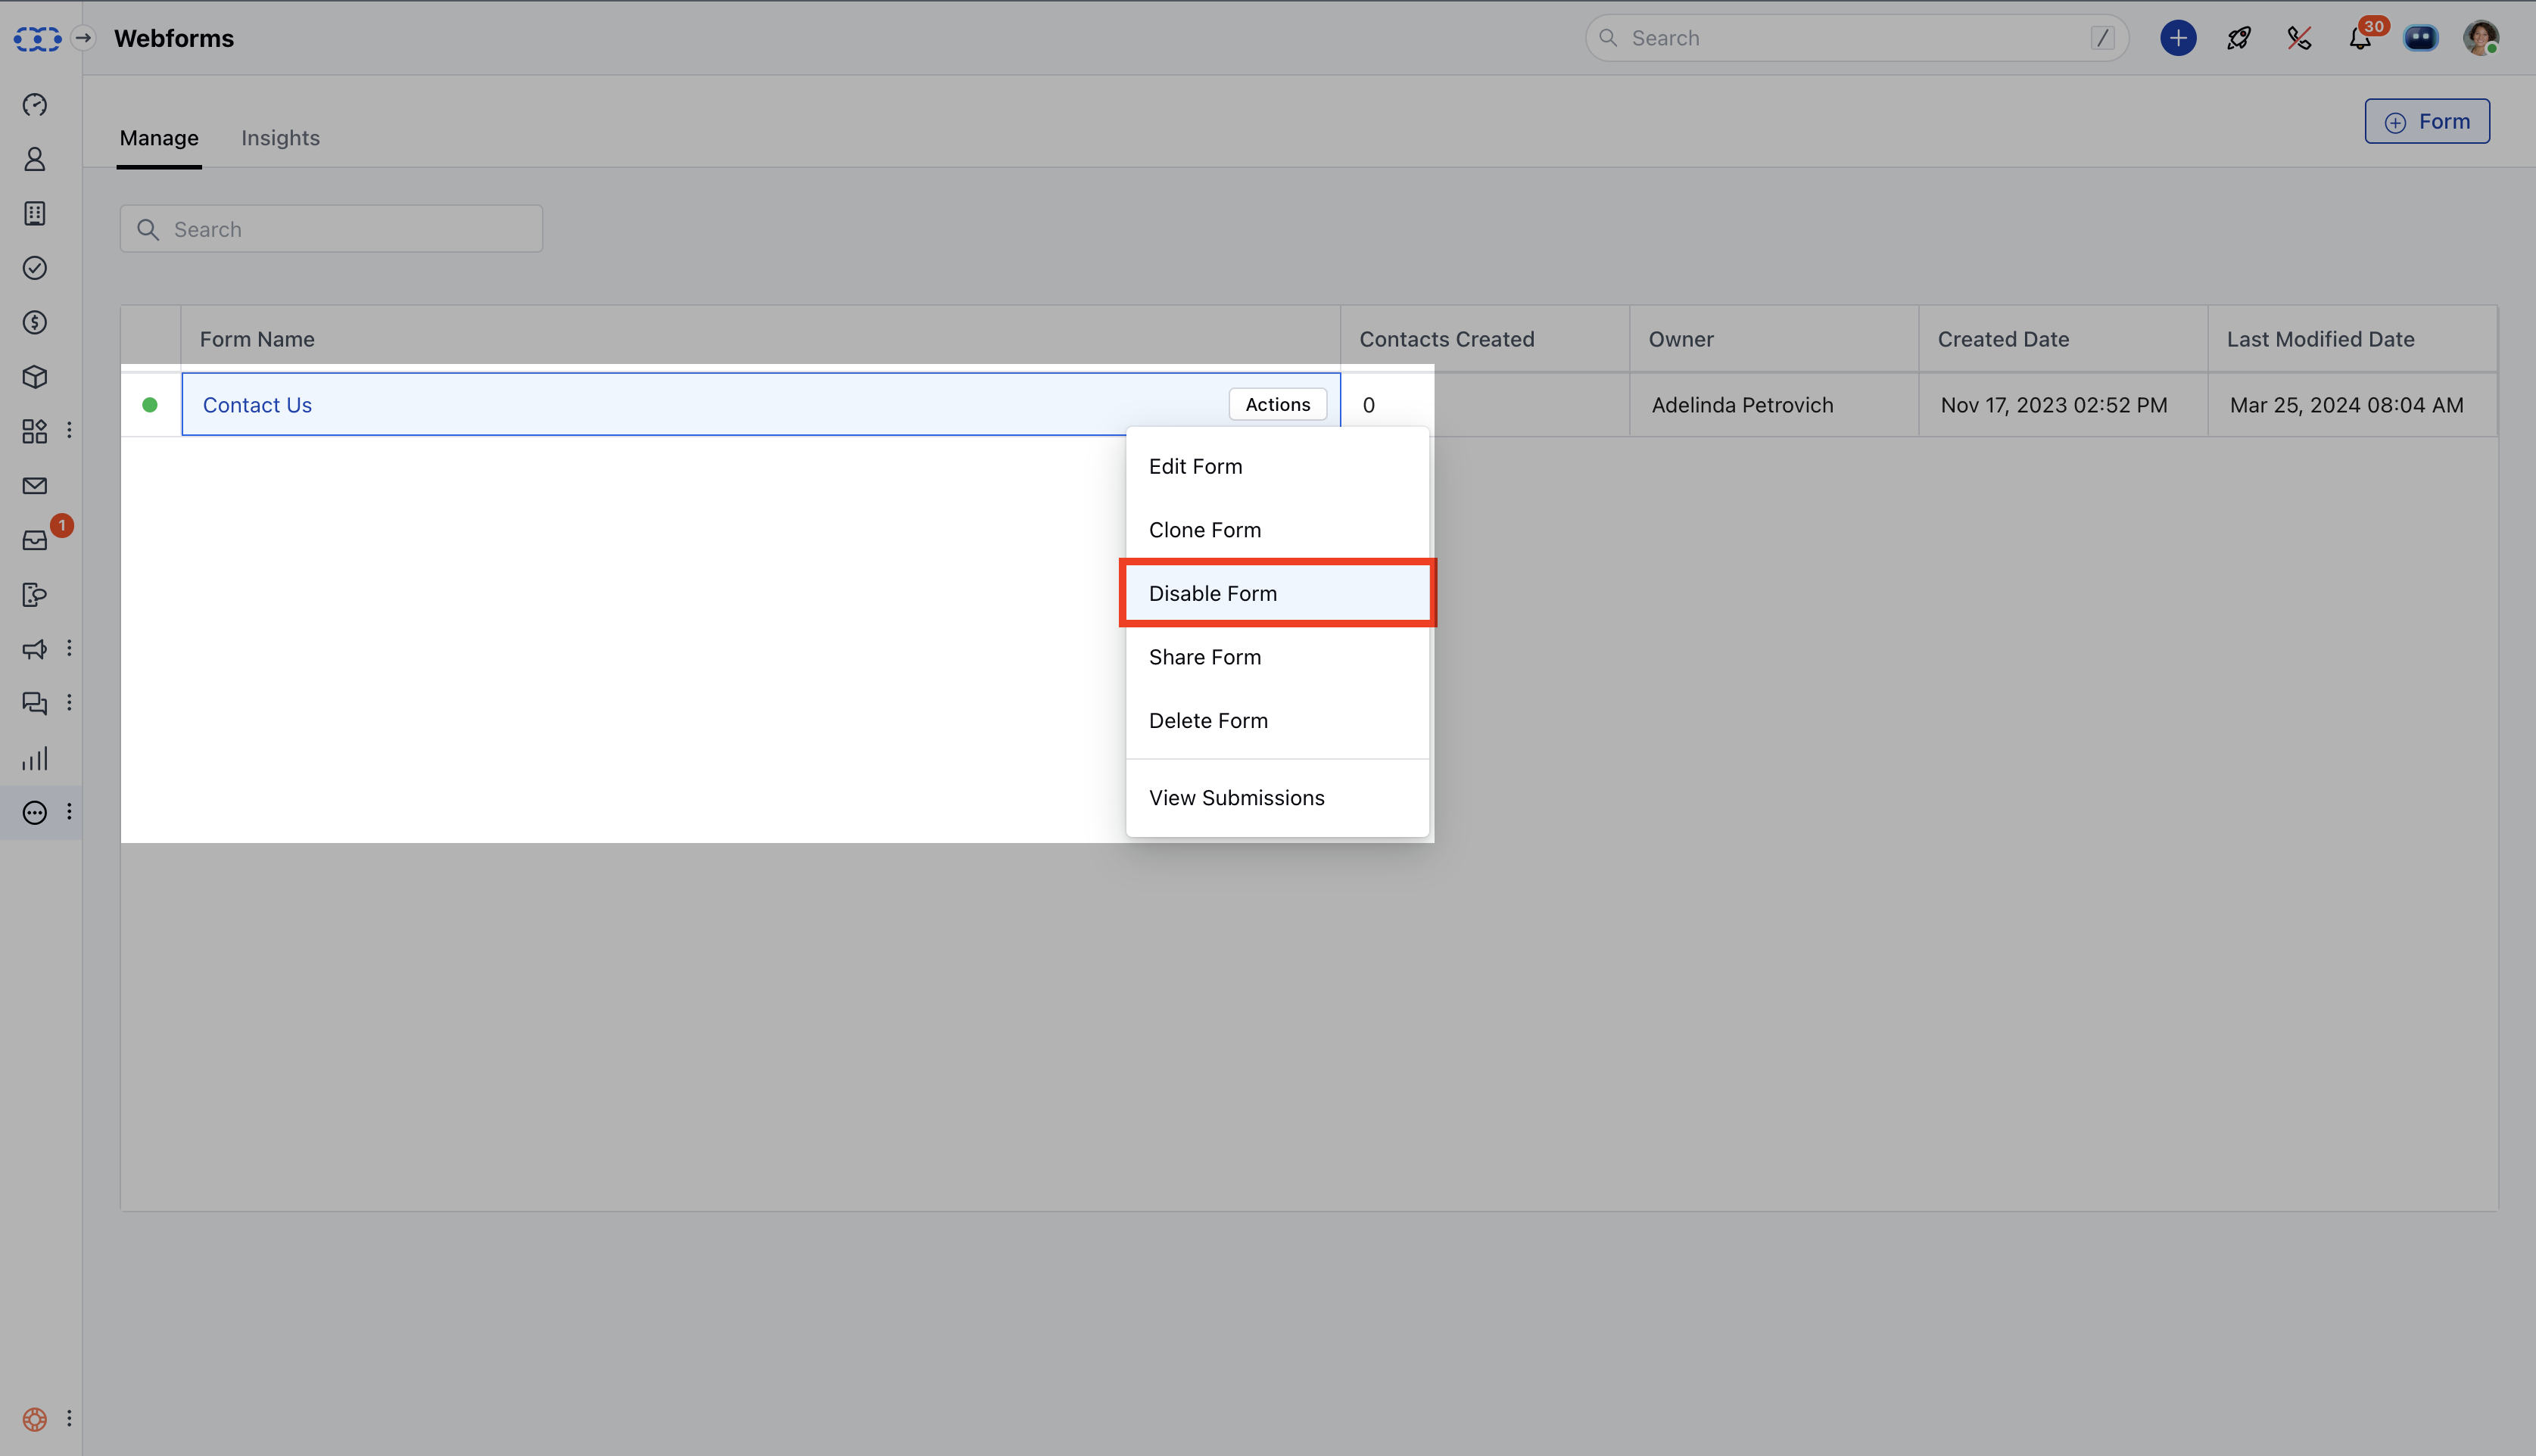
Task: Click the add Form button
Action: 2427,121
